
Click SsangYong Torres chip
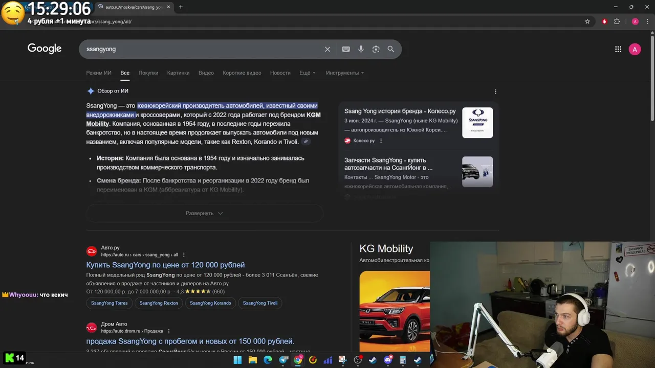click(x=110, y=303)
